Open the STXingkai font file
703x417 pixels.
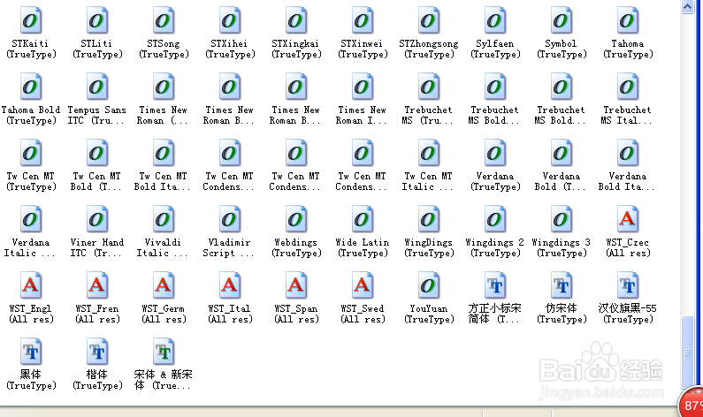pyautogui.click(x=296, y=20)
